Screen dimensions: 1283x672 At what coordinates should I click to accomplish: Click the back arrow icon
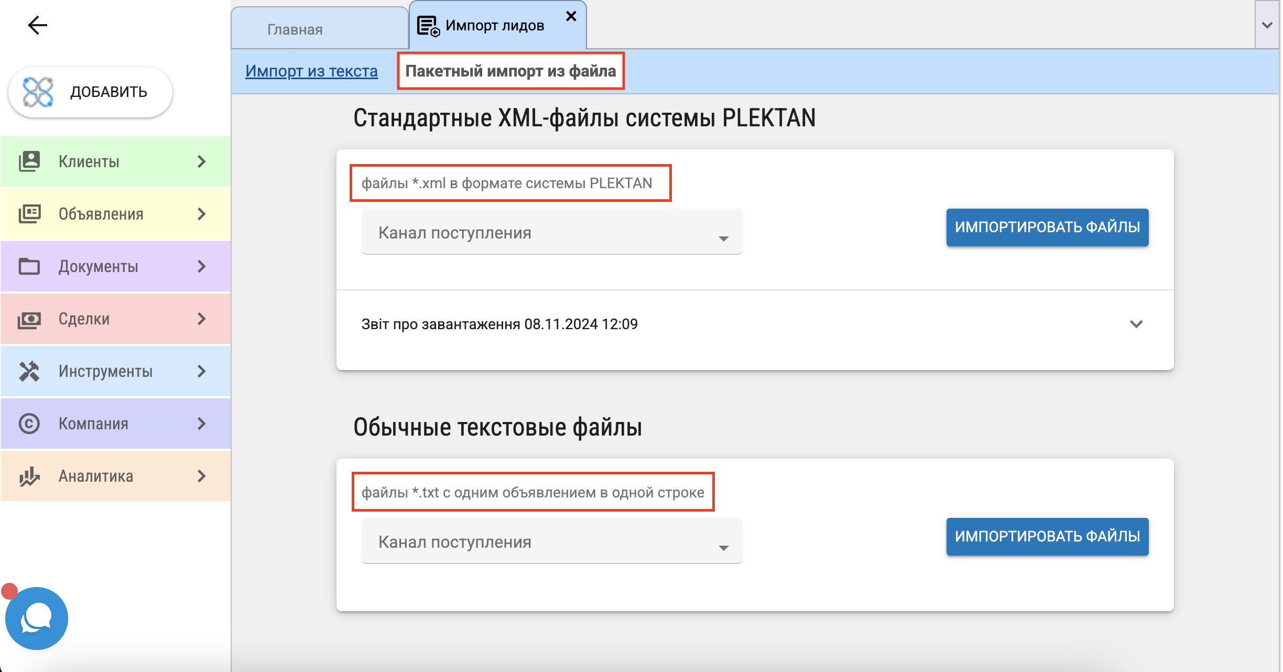pos(37,25)
